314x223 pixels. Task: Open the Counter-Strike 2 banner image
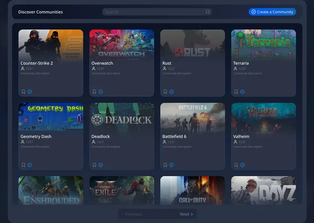point(51,45)
